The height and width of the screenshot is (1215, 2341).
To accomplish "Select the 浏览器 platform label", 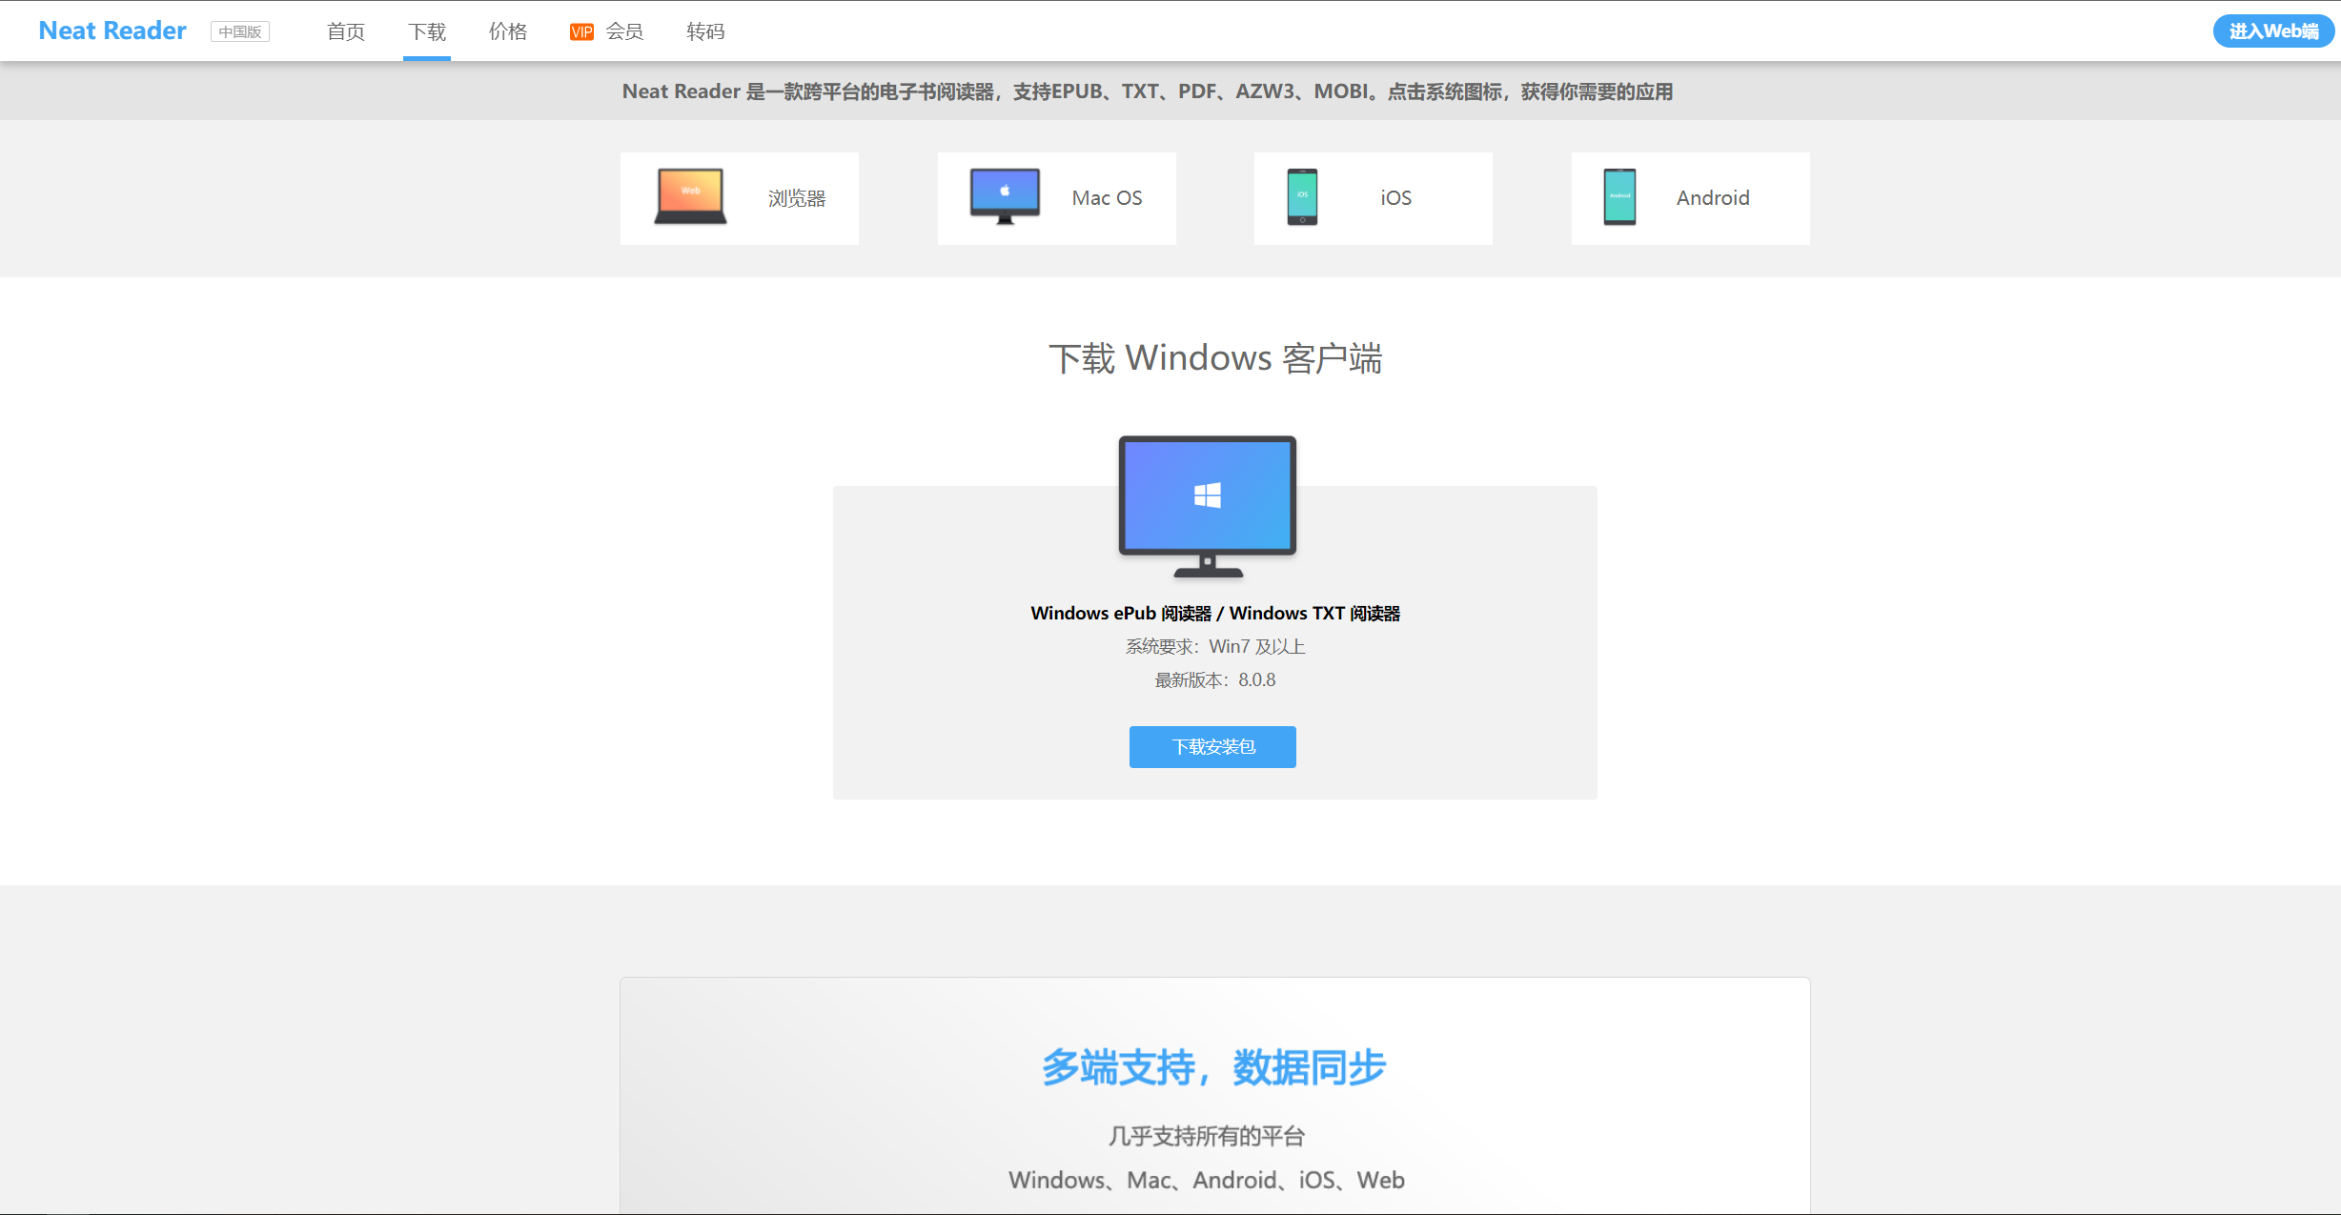I will [797, 198].
